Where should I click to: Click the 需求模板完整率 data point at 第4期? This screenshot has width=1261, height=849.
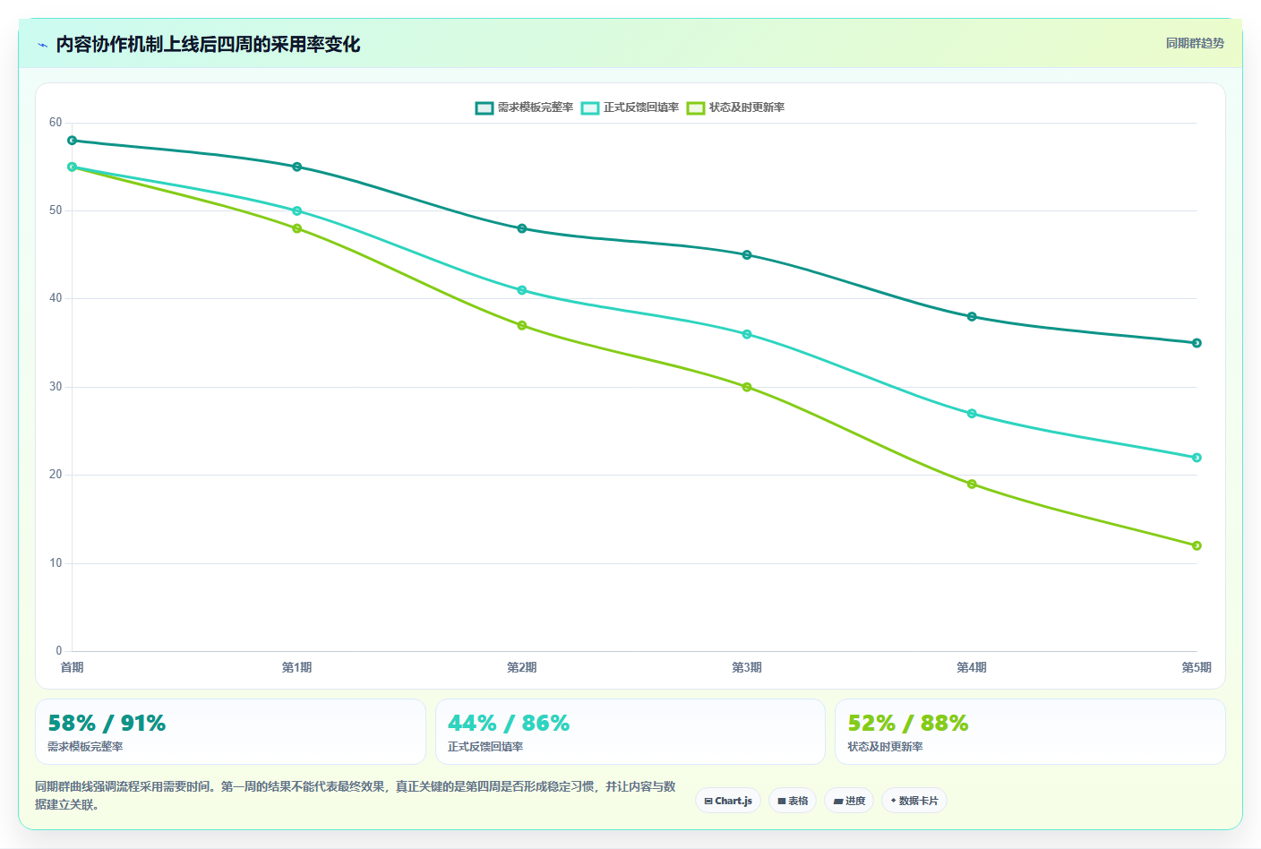[x=972, y=316]
